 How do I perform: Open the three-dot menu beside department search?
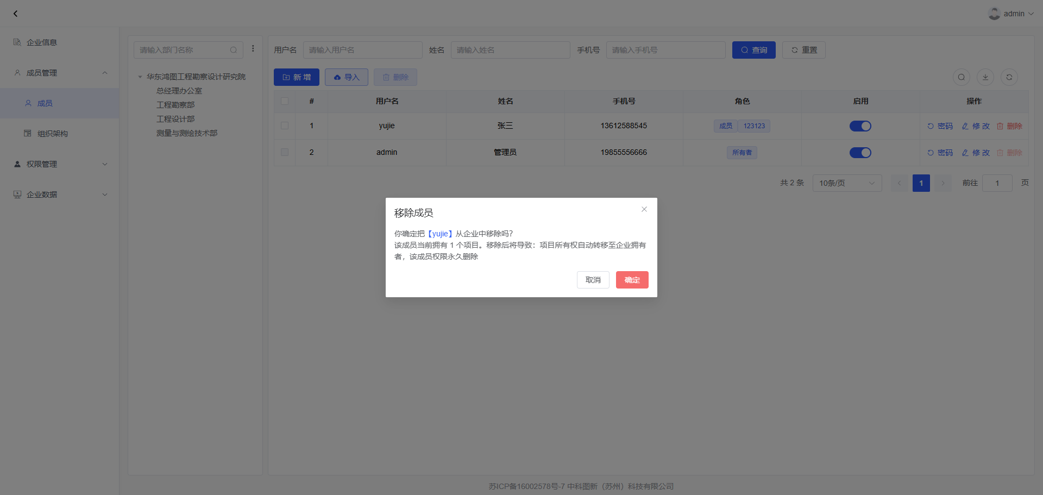[x=253, y=49]
